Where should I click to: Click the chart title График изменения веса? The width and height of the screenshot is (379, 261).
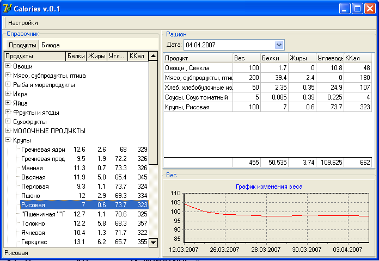269,187
